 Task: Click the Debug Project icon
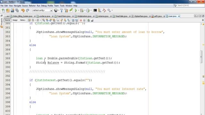pyautogui.click(x=82, y=10)
